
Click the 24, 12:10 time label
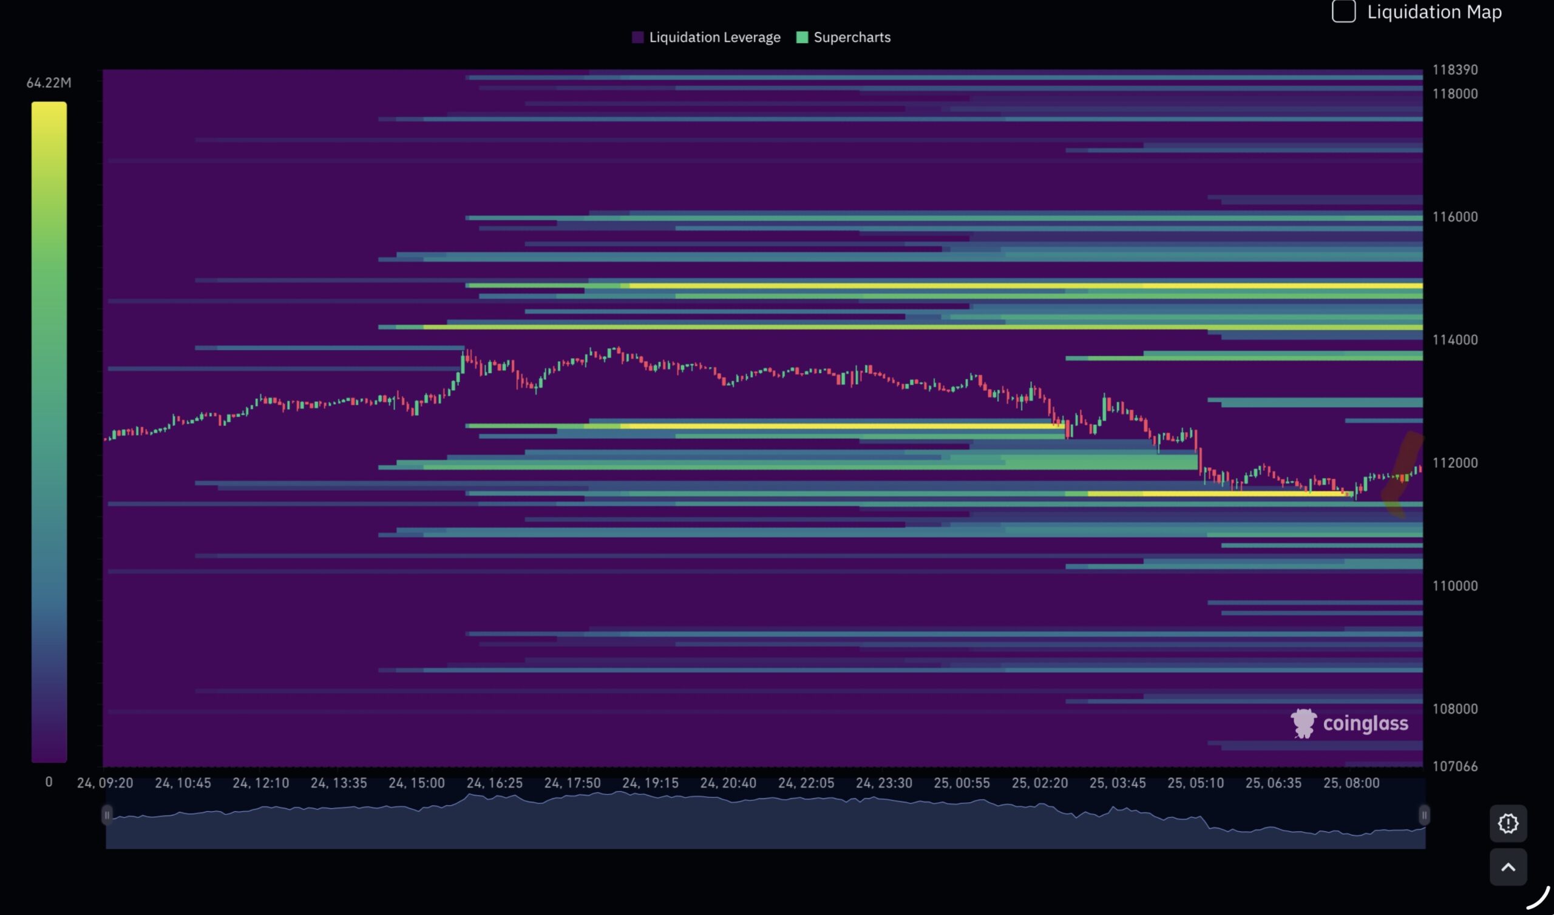point(261,783)
